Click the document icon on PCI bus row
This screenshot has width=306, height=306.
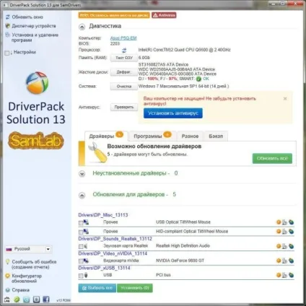point(284,275)
